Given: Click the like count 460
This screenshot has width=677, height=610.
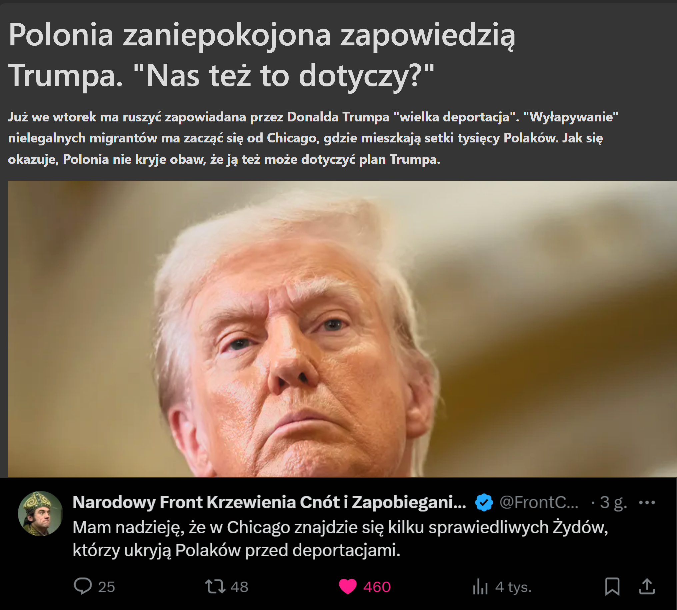Looking at the screenshot, I should (x=377, y=587).
